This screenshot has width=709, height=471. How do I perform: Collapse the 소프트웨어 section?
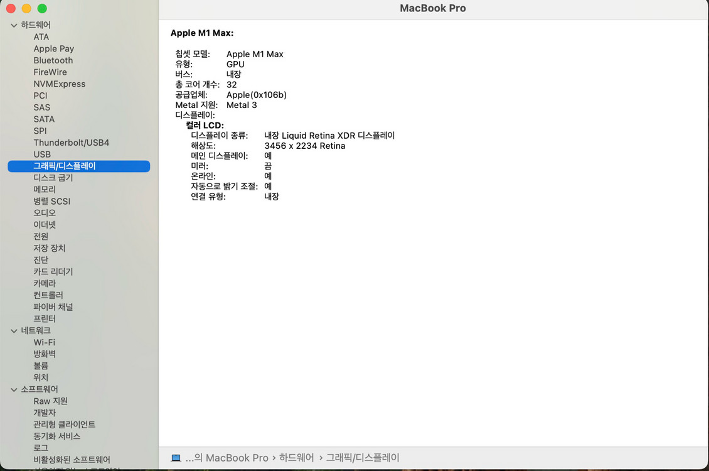point(14,389)
